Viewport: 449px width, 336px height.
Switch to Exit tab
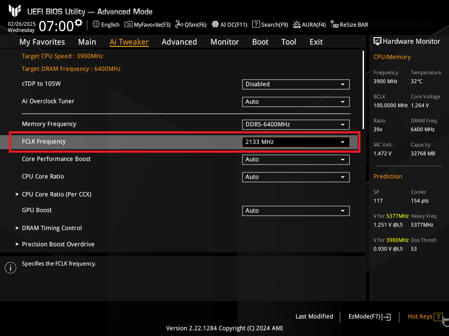click(316, 42)
